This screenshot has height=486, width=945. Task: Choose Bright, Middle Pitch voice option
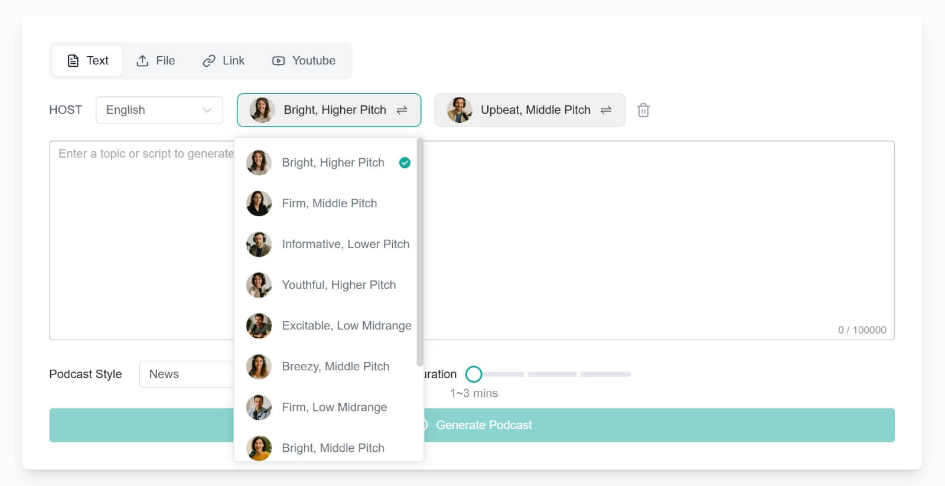(x=333, y=448)
